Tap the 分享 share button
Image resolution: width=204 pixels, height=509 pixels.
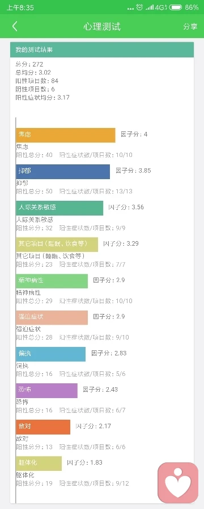click(x=190, y=27)
